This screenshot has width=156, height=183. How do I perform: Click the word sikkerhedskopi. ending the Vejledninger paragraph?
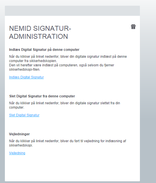[x=21, y=145]
